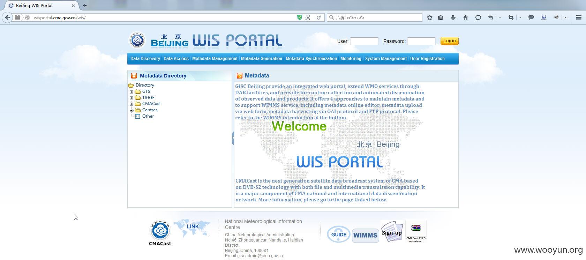Click the Login button
This screenshot has width=586, height=260.
pos(449,41)
